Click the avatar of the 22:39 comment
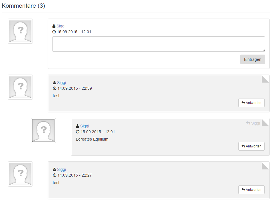 click(20, 87)
